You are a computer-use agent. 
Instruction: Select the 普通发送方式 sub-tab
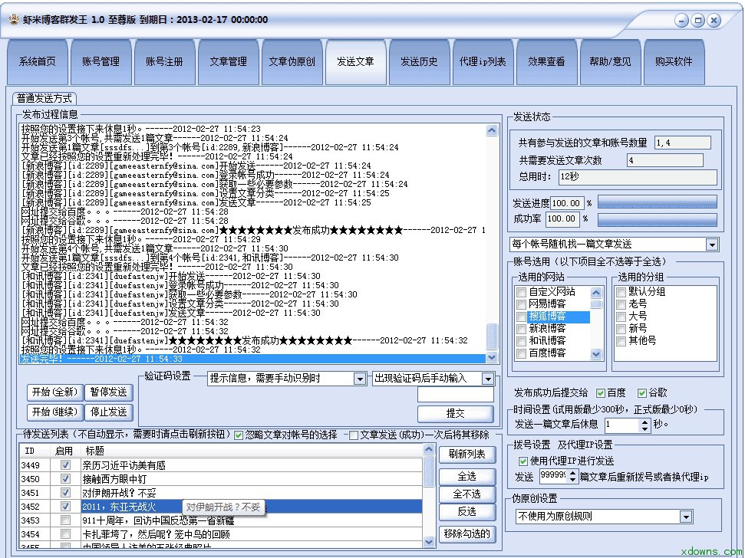pos(45,98)
